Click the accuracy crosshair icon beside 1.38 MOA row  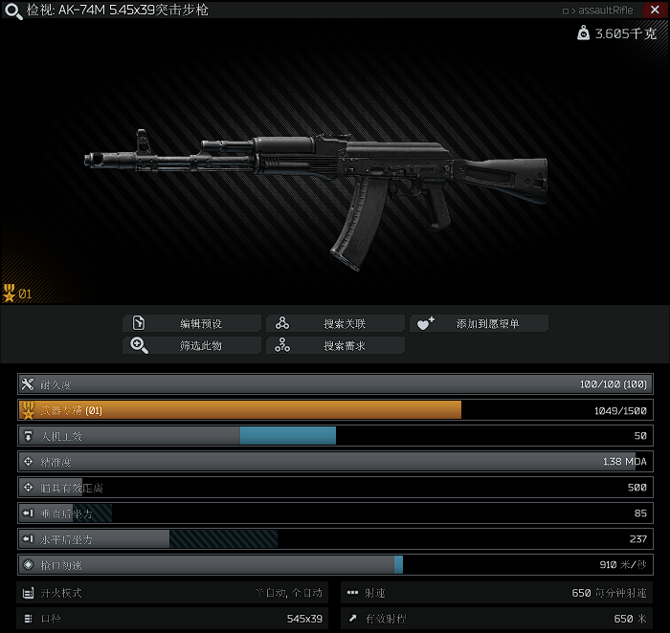point(28,462)
